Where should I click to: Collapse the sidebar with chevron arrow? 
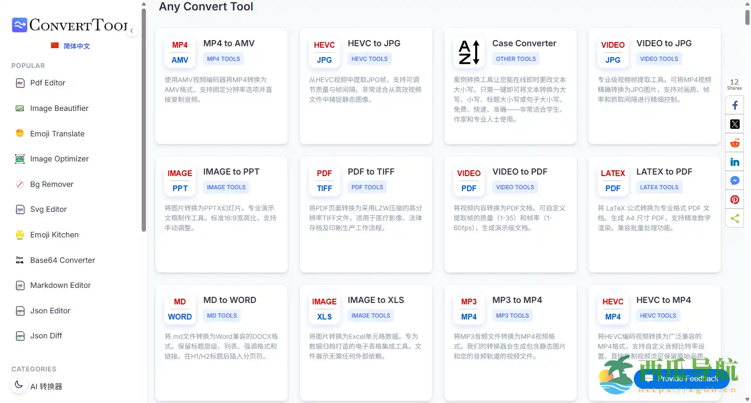(132, 31)
